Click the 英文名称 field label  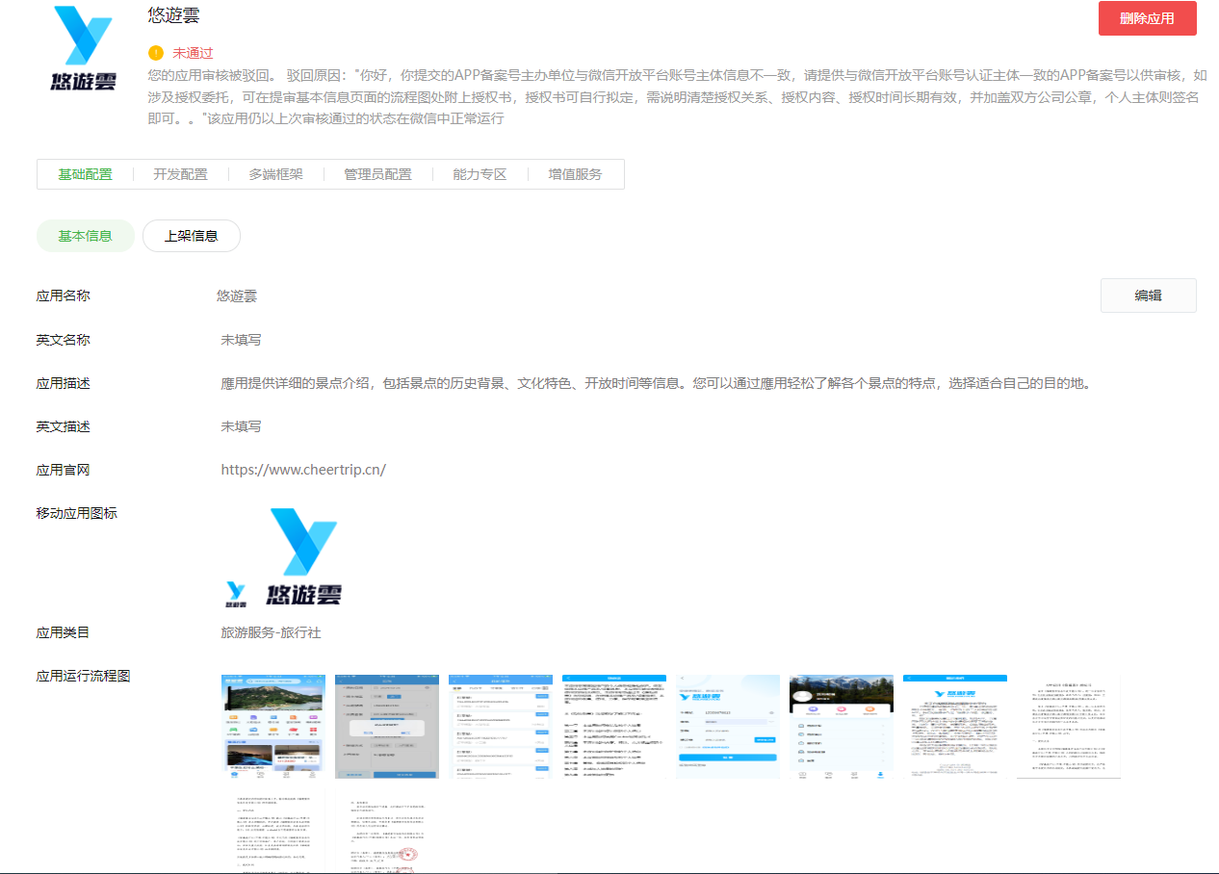click(64, 340)
